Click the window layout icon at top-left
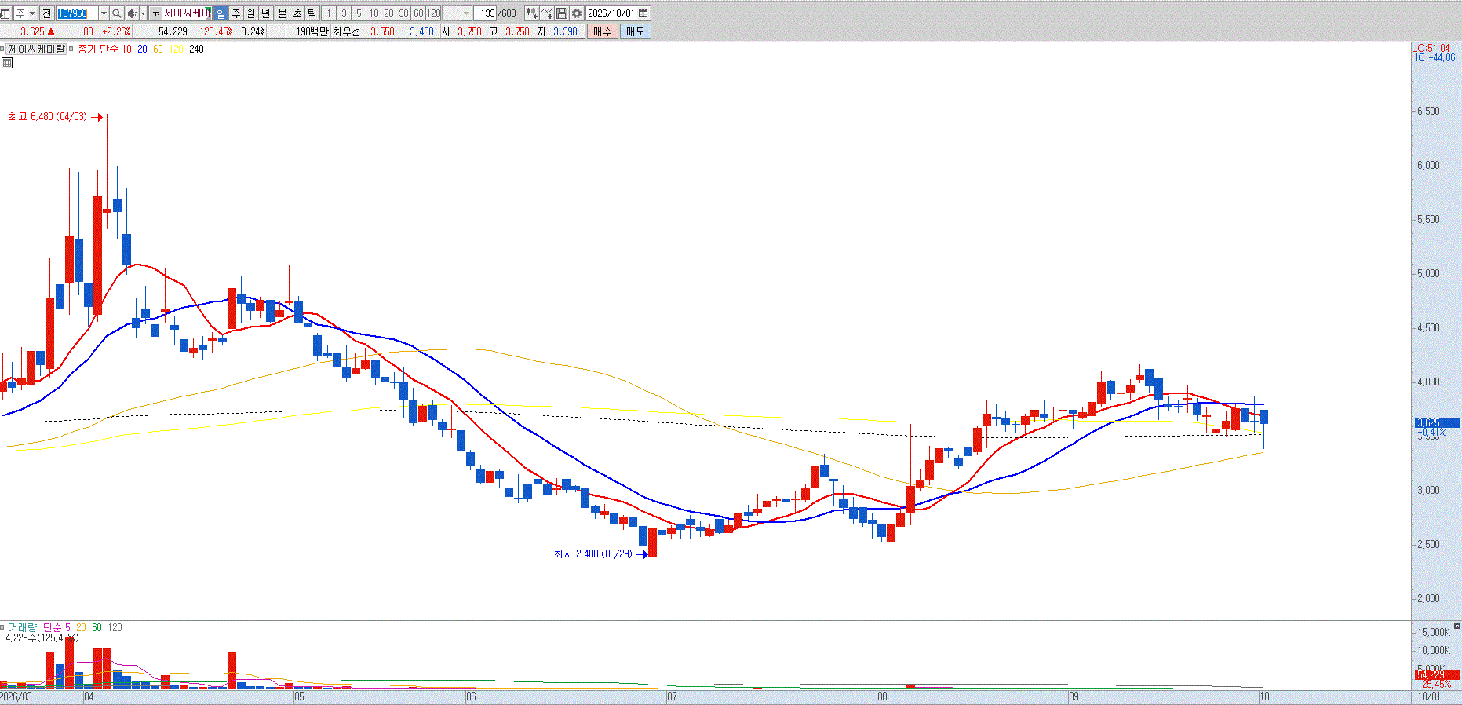The width and height of the screenshot is (1462, 705). (5, 13)
